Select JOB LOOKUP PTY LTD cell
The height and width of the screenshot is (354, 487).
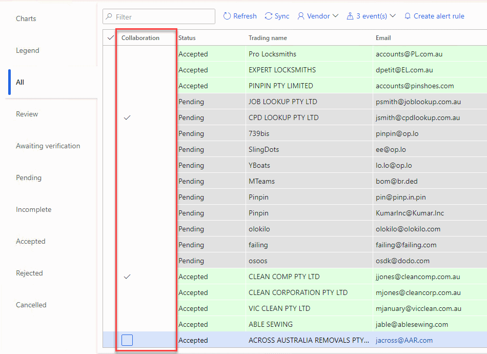tap(309, 102)
